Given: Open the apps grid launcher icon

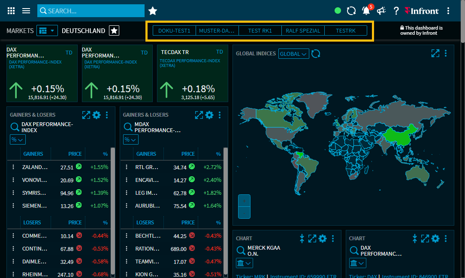Looking at the screenshot, I should [x=12, y=11].
